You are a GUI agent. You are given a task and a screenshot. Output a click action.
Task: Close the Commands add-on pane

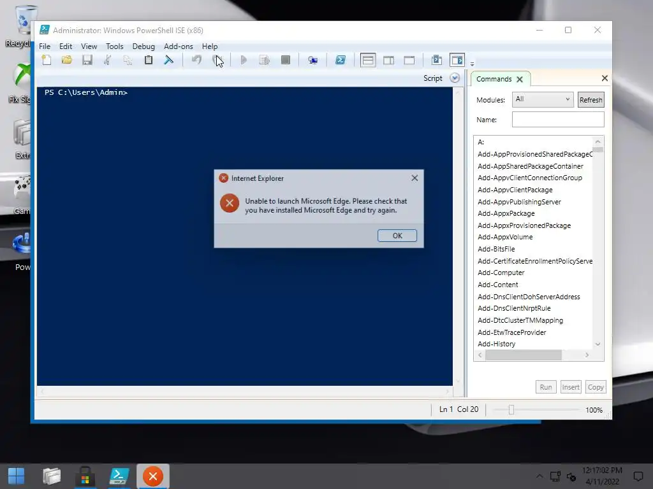point(605,78)
